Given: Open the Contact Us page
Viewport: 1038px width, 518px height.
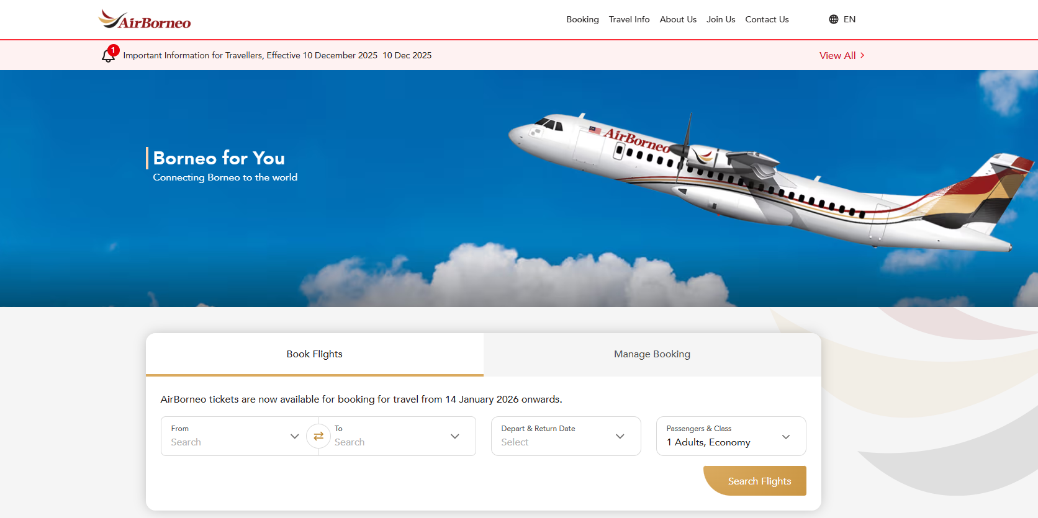Looking at the screenshot, I should click(x=767, y=19).
